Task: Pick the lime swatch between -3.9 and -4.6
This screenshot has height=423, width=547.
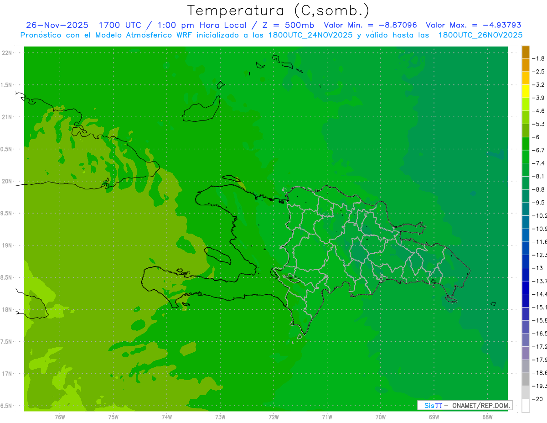Action: coord(526,104)
